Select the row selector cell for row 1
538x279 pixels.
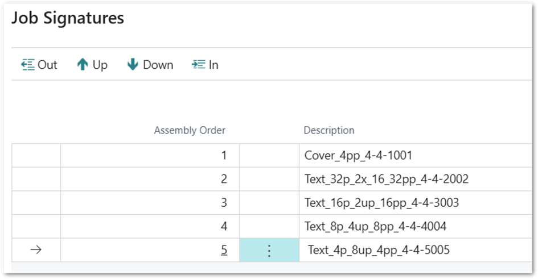click(36, 155)
